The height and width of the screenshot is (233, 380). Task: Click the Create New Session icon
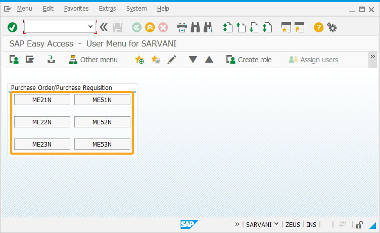click(286, 27)
